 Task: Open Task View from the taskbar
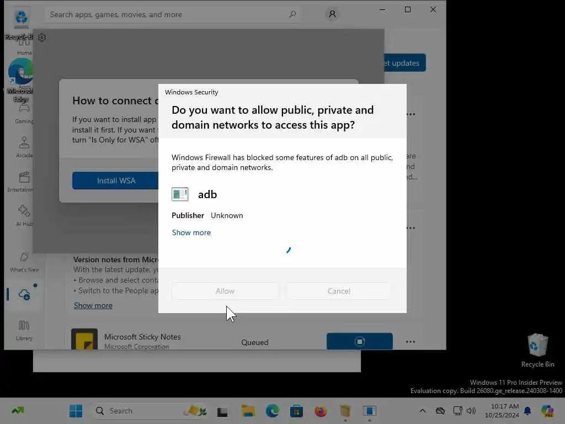tap(222, 411)
